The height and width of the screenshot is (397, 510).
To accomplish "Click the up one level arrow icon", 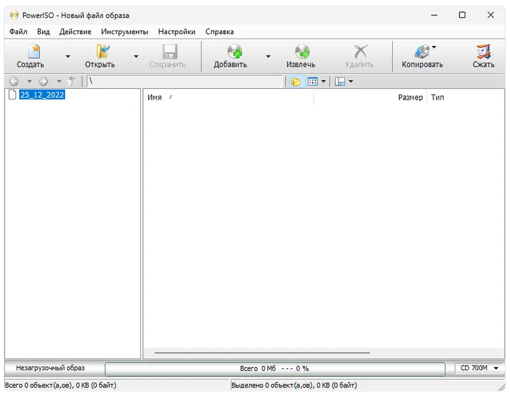I will (71, 81).
